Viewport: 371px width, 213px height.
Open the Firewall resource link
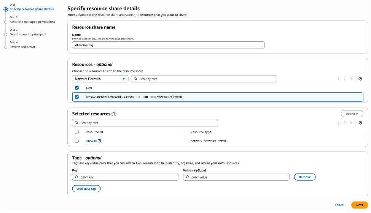[x=91, y=141]
